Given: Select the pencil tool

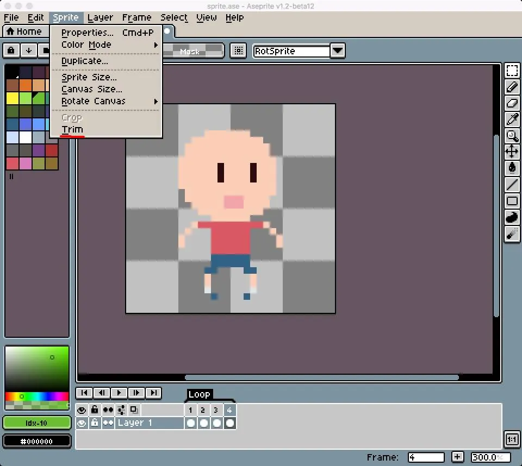Looking at the screenshot, I should tap(512, 87).
